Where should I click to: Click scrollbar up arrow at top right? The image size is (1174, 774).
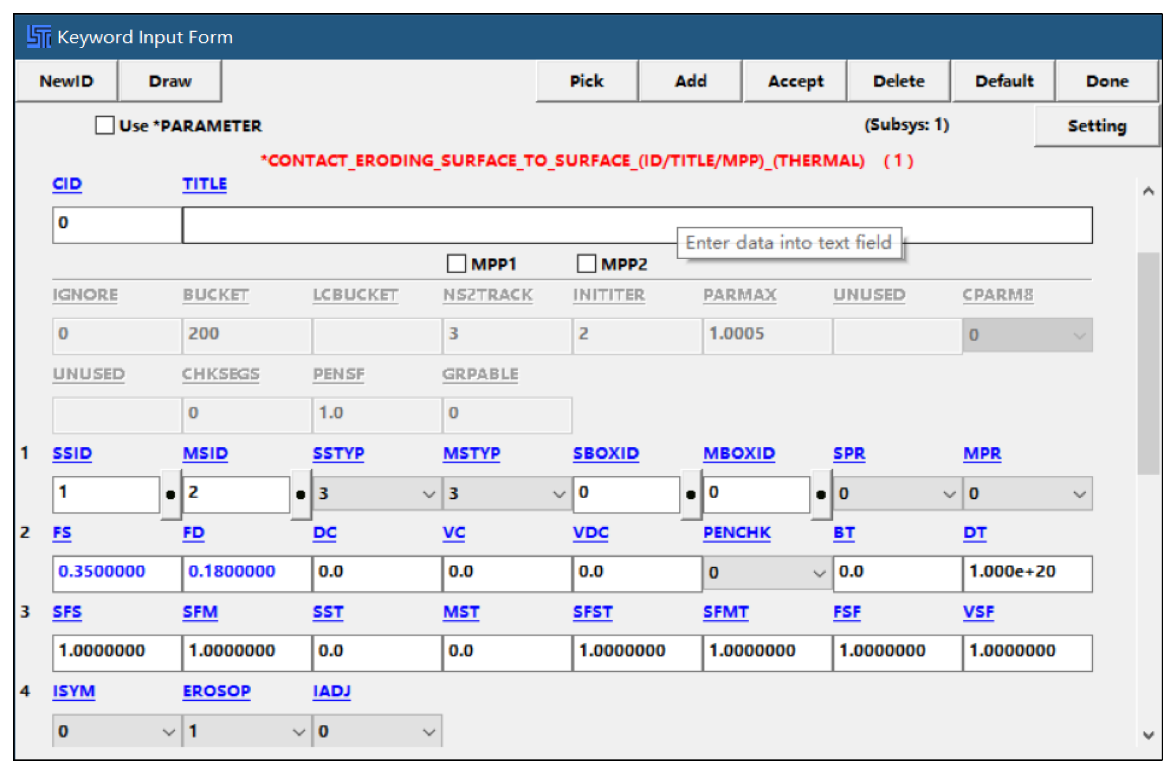1148,191
